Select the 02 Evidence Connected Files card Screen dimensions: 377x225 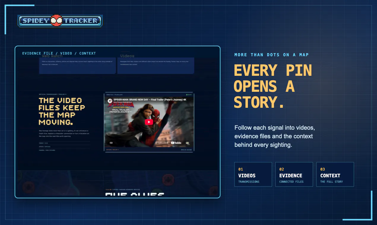294,174
